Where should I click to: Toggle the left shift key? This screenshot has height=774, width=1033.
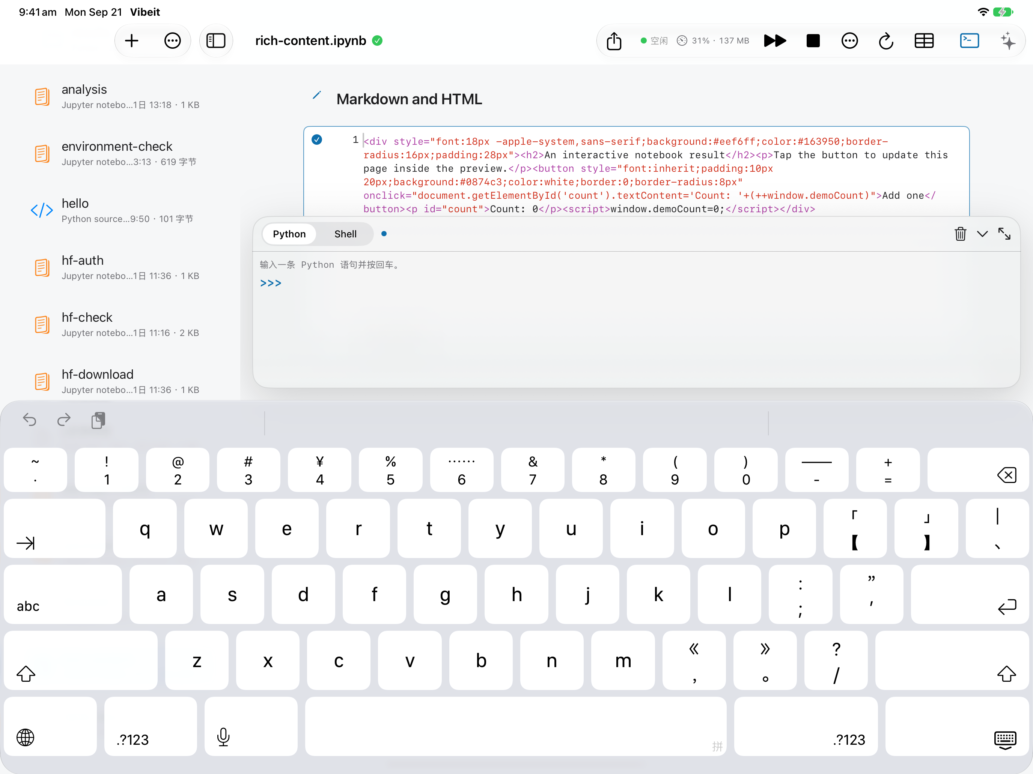pos(81,660)
